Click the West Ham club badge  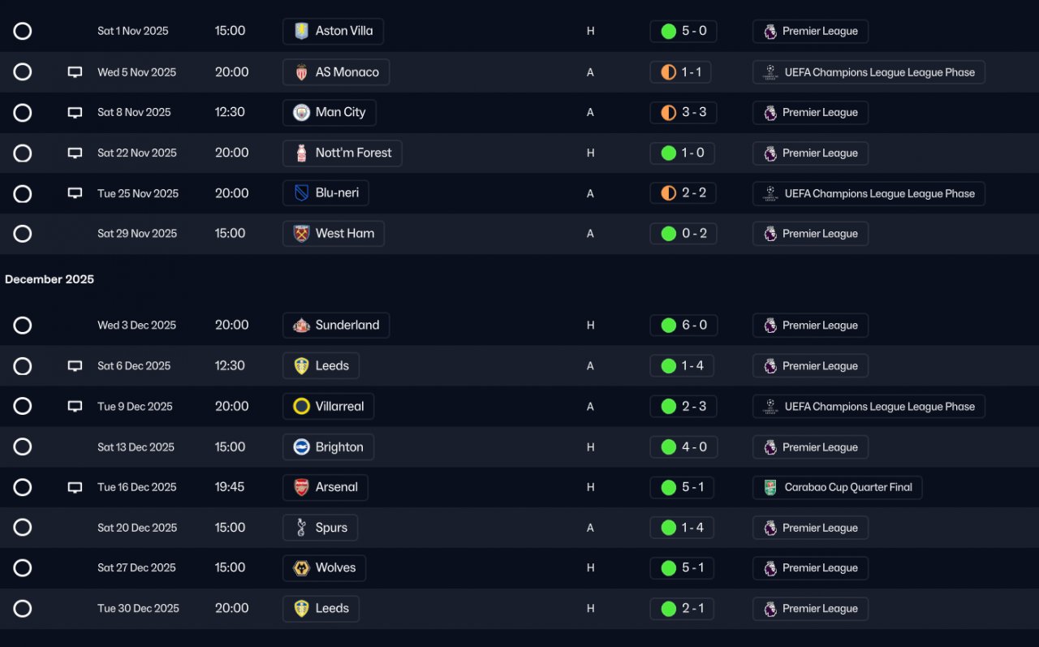(x=301, y=234)
